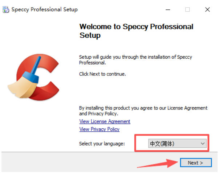Screen dimensions: 219x173
Task: Click the license agreement notice paragraph
Action: [x=143, y=111]
